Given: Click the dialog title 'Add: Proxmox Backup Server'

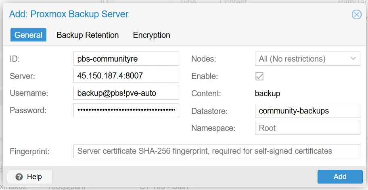Looking at the screenshot, I should click(x=69, y=14).
